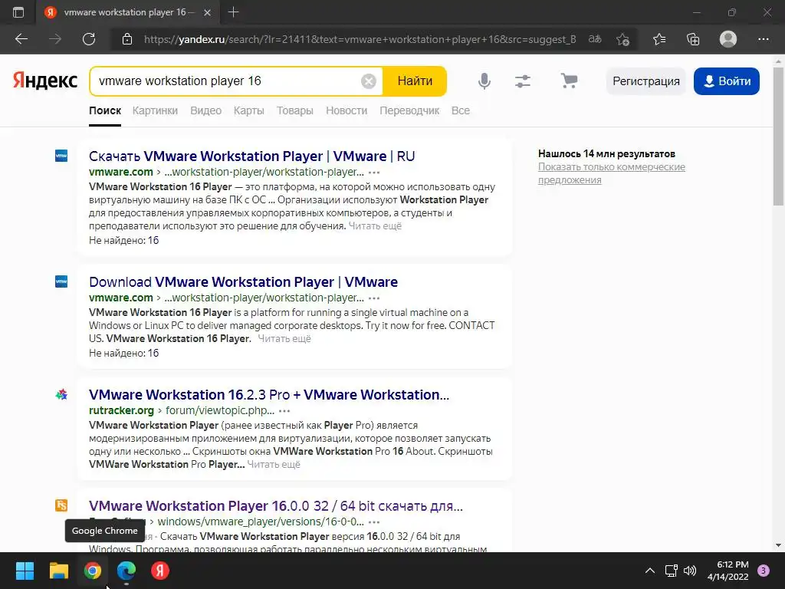Open the Windows Start menu
This screenshot has height=589, width=785.
[x=25, y=571]
